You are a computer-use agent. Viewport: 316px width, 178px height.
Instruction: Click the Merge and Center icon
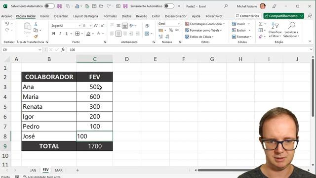147,34
